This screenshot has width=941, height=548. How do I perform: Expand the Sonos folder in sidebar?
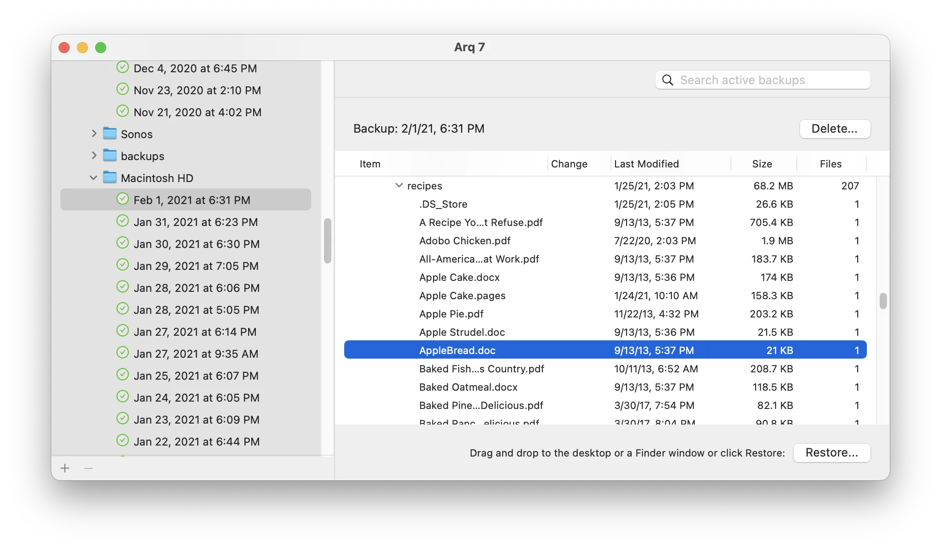pyautogui.click(x=93, y=134)
